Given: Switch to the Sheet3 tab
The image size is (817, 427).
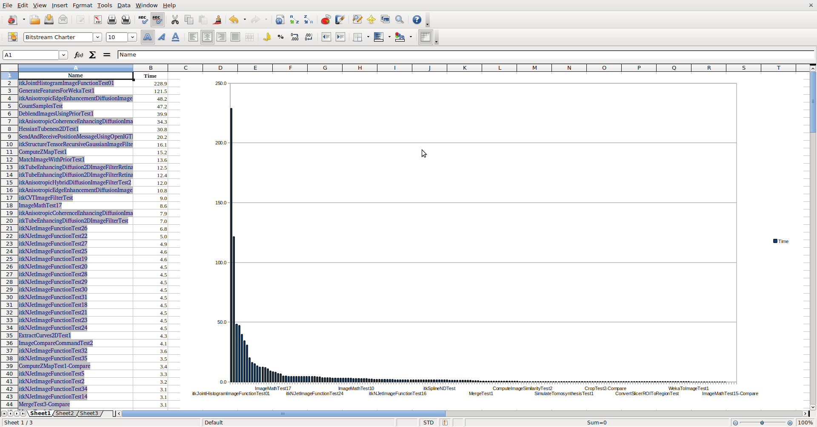Looking at the screenshot, I should [x=89, y=413].
